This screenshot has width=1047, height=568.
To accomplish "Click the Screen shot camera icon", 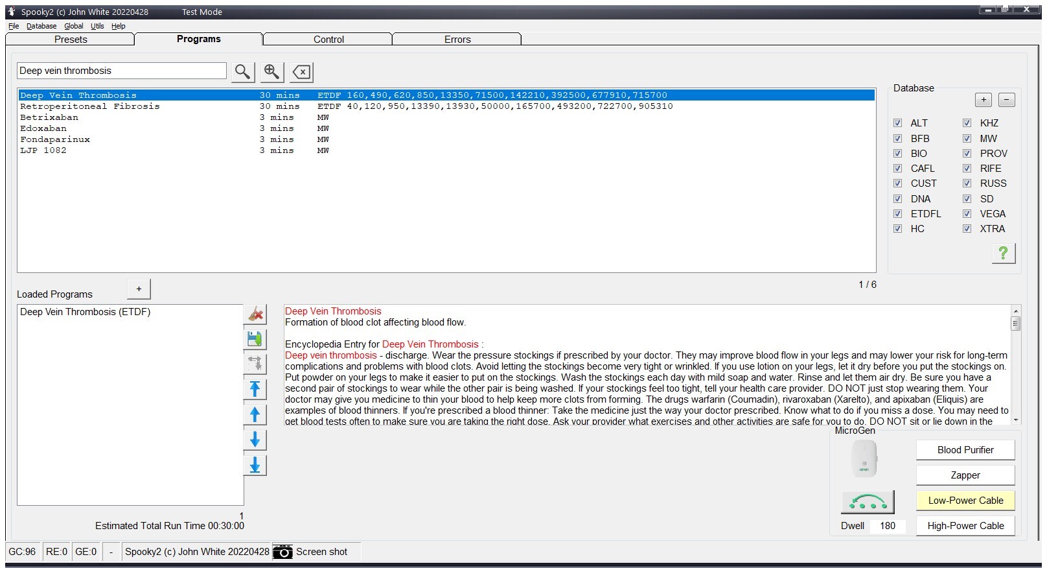I will click(x=282, y=552).
